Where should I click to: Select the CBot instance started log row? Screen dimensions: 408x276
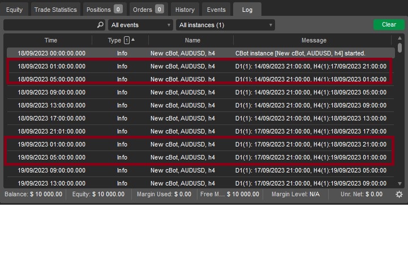(x=198, y=53)
